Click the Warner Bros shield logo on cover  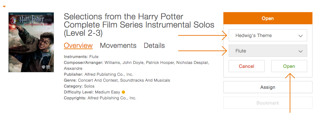44,67
